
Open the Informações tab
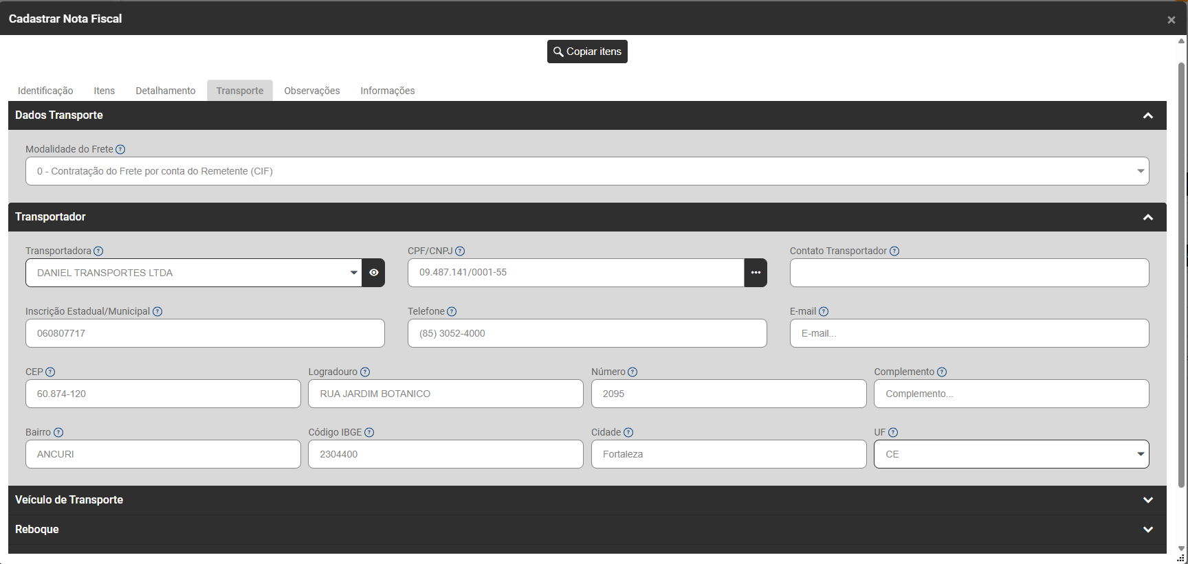(388, 91)
